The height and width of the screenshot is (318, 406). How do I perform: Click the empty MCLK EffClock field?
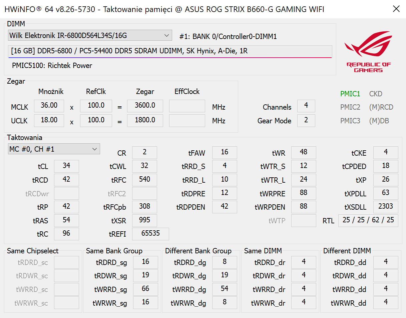click(187, 106)
